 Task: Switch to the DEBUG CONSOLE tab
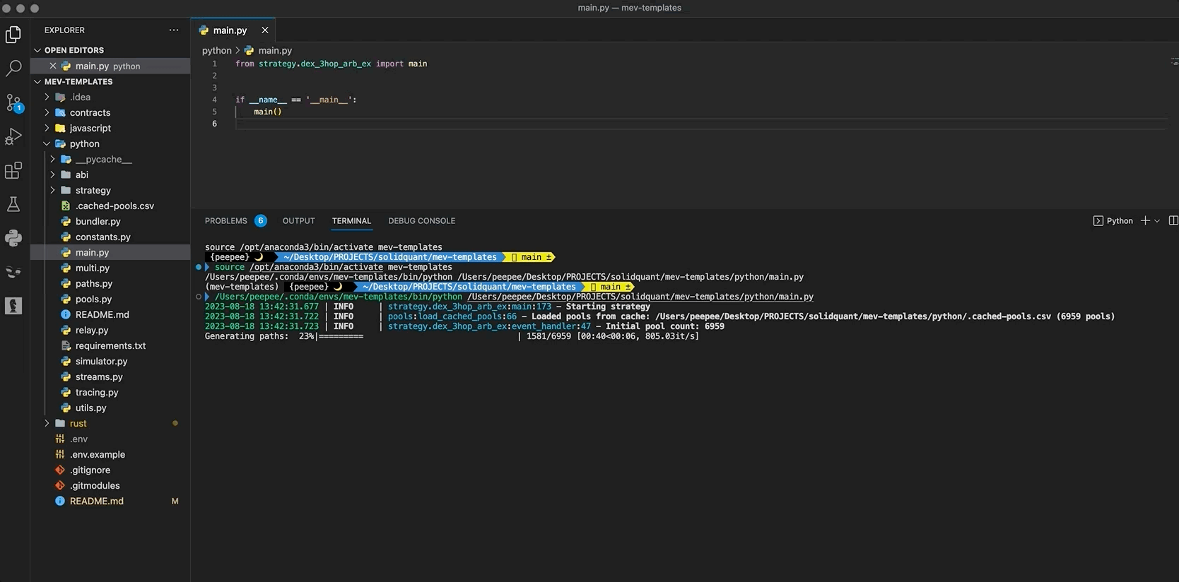421,221
